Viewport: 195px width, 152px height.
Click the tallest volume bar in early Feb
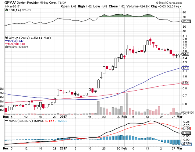tap(127, 104)
